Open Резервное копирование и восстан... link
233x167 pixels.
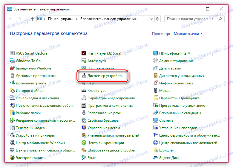[45, 120]
